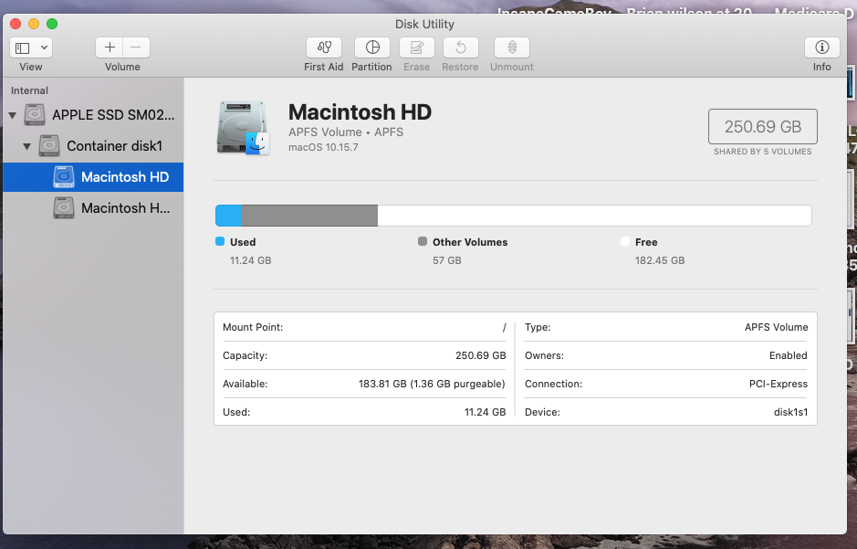The width and height of the screenshot is (857, 549).
Task: Click the Container disk1 drive icon
Action: point(49,146)
